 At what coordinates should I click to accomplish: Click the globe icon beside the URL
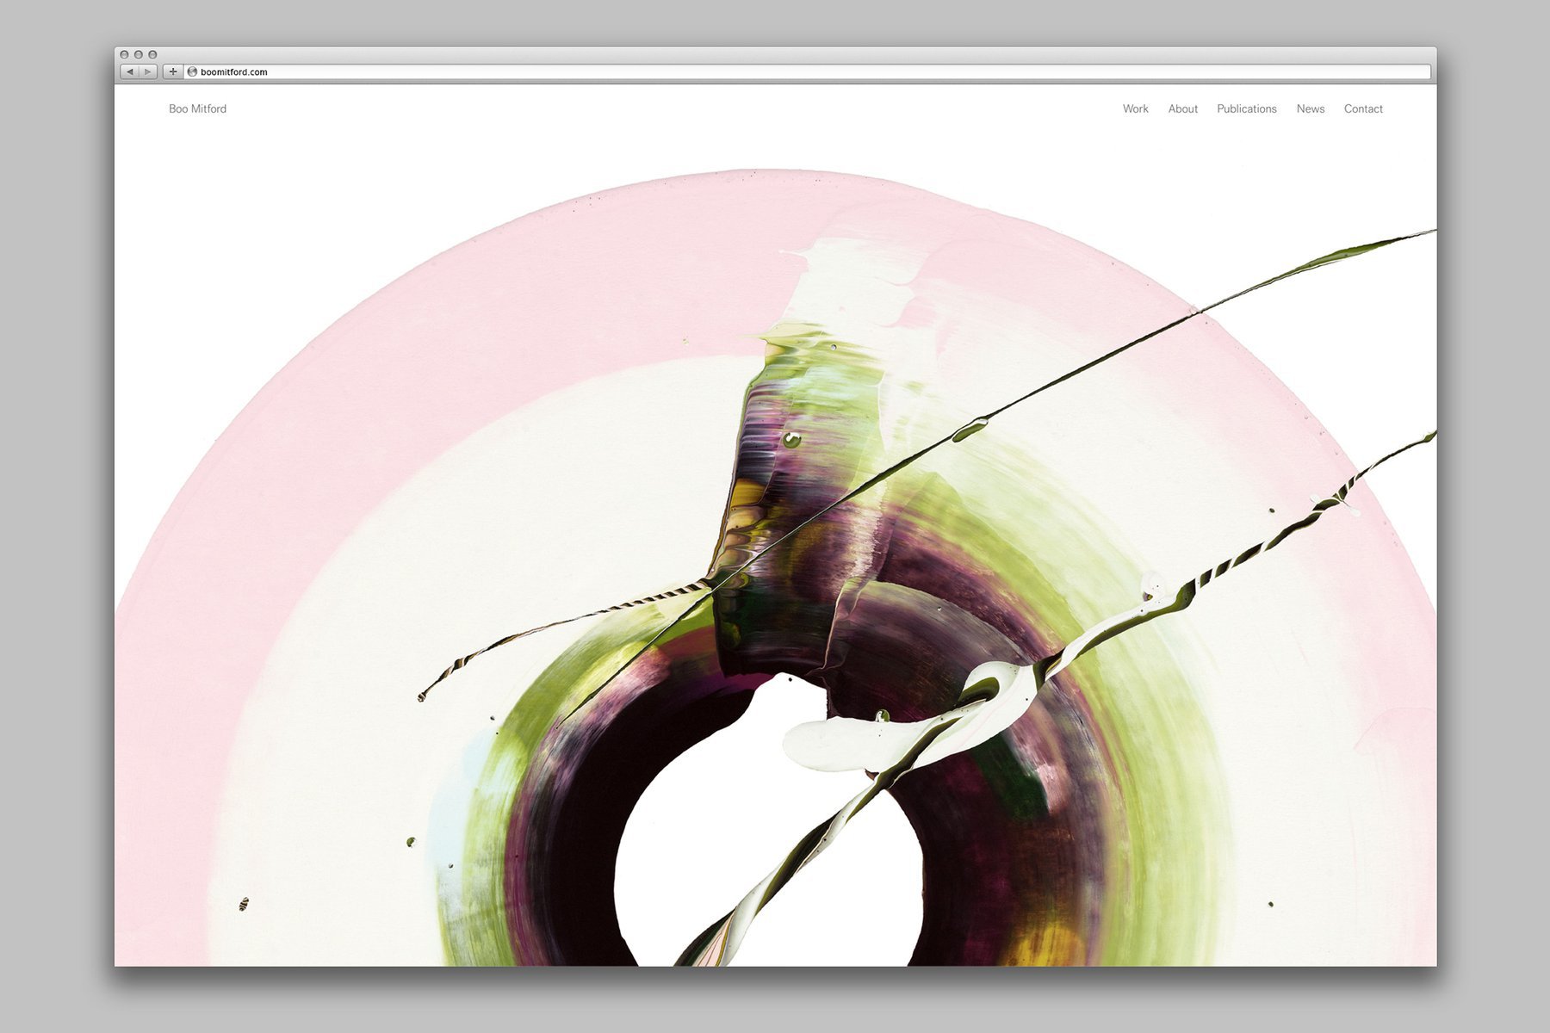pyautogui.click(x=193, y=72)
